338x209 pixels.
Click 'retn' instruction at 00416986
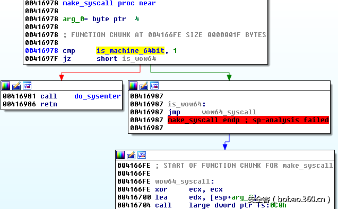point(49,104)
